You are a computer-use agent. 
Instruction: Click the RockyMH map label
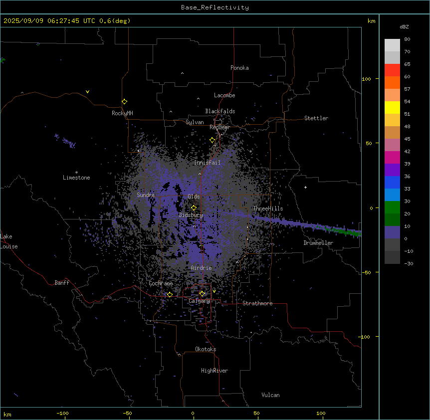coord(122,113)
